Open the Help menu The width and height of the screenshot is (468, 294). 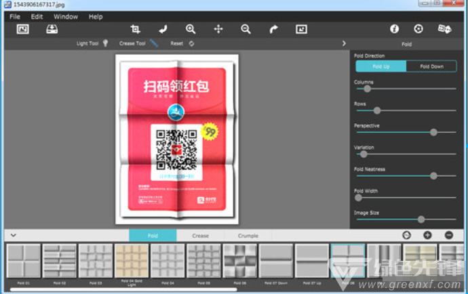click(96, 17)
